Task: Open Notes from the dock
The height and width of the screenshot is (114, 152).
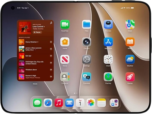Action: tap(101, 103)
